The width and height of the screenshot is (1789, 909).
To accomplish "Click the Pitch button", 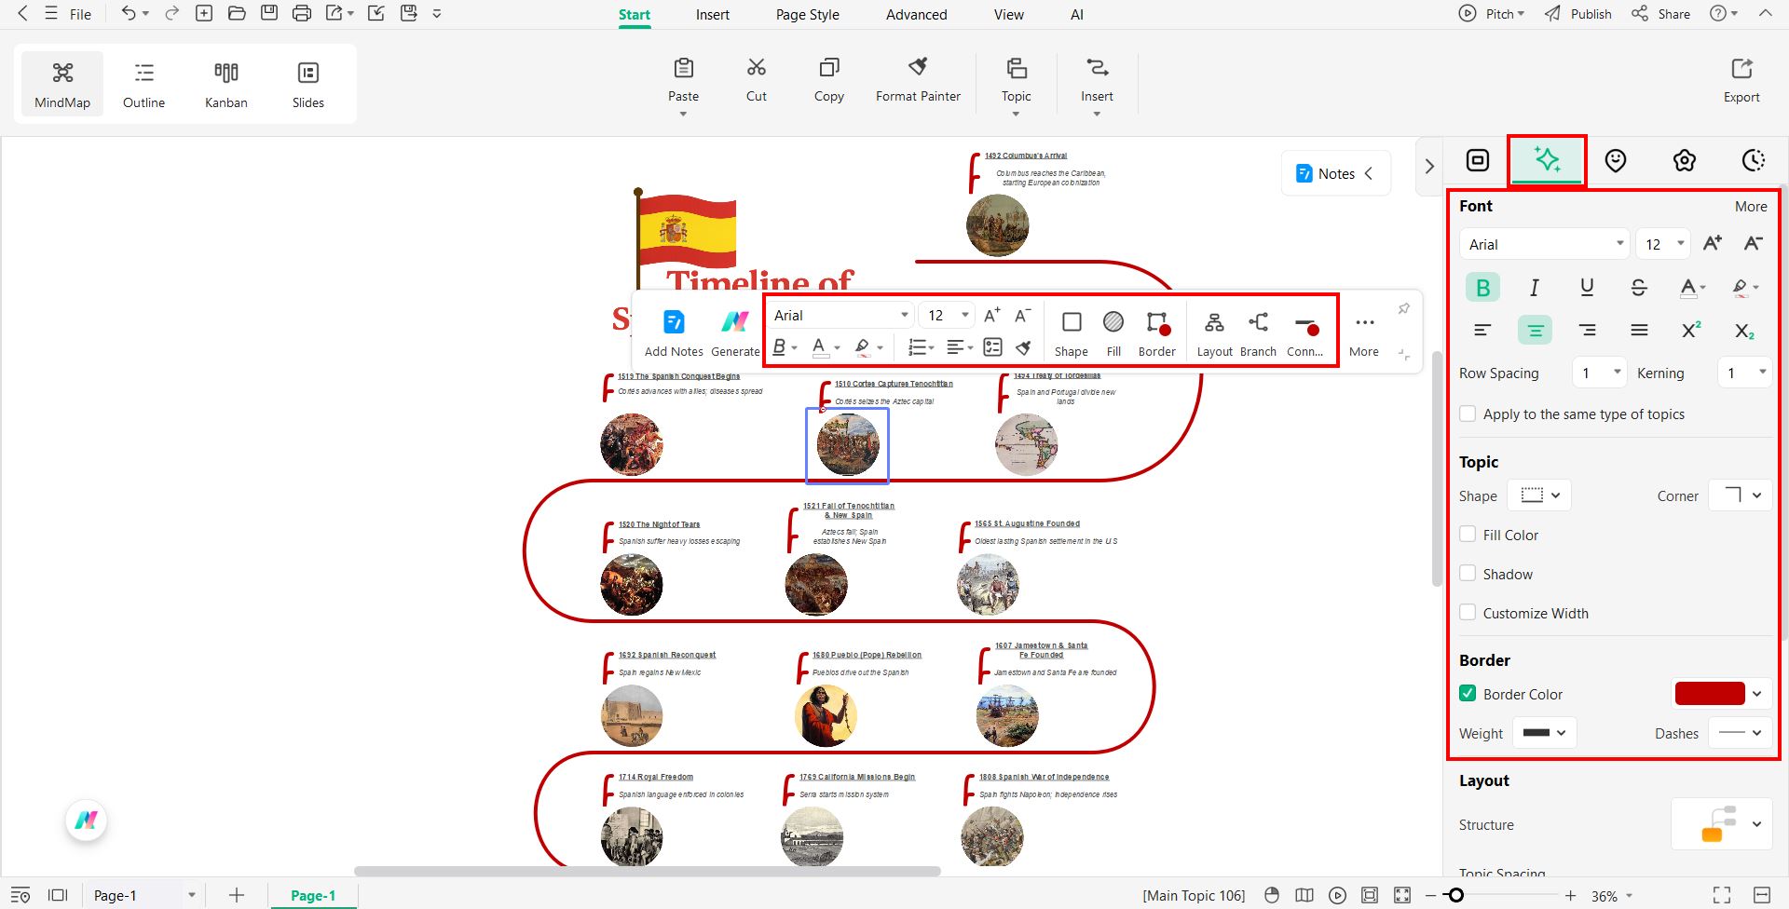I will pos(1492,14).
